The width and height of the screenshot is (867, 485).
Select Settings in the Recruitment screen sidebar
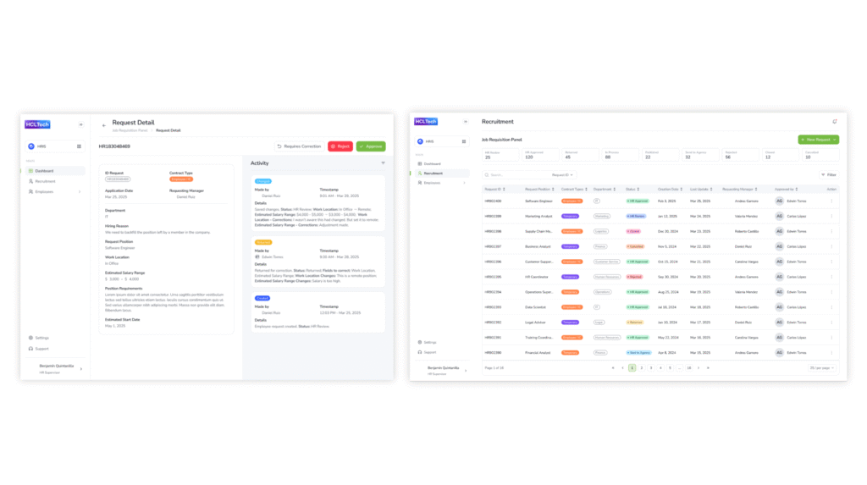pos(430,342)
